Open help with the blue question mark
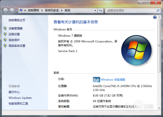 tap(155, 17)
